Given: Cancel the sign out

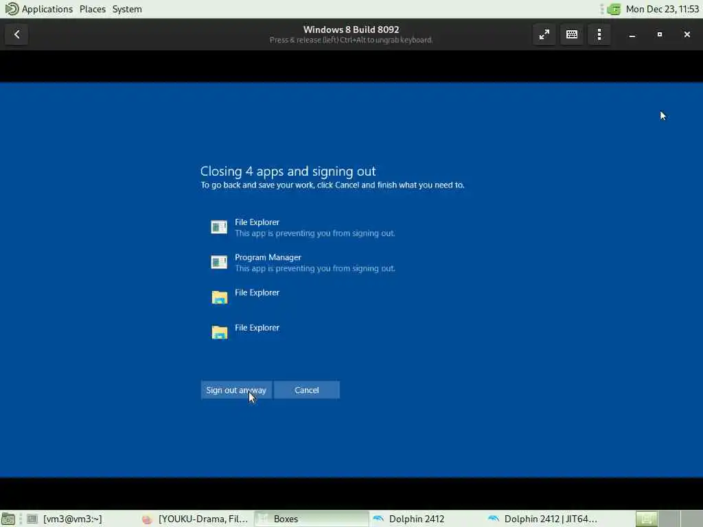Looking at the screenshot, I should pos(307,390).
